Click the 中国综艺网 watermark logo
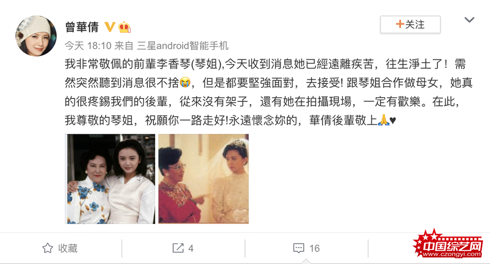This screenshot has height=264, width=490. (x=448, y=244)
